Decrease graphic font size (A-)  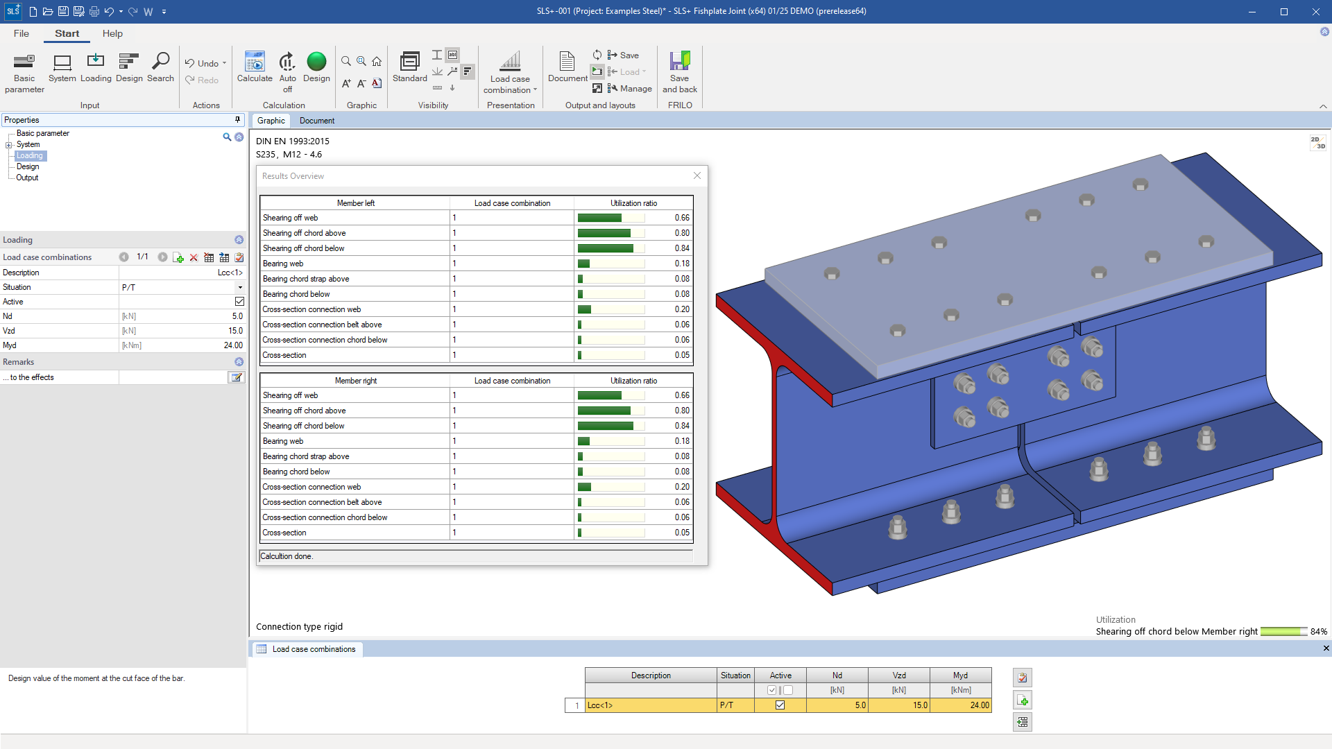(x=361, y=83)
